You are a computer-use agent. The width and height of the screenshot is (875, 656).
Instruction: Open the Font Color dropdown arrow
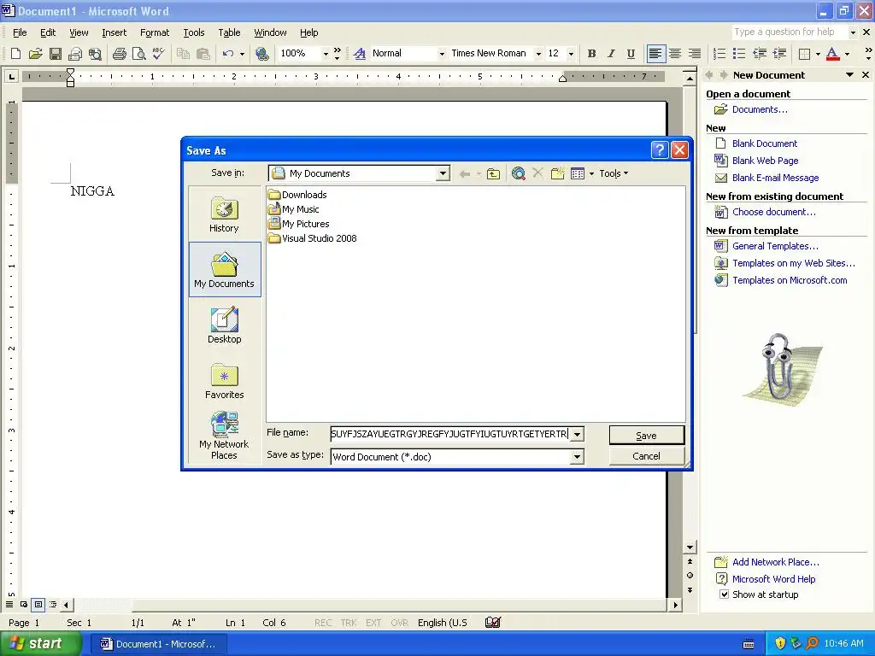(847, 54)
